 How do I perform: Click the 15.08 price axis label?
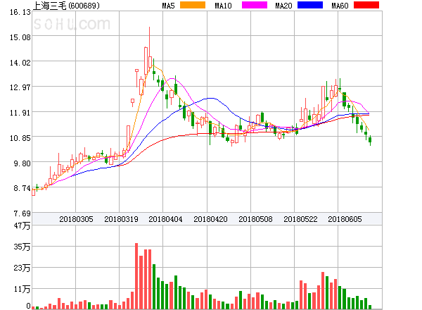click(x=20, y=37)
